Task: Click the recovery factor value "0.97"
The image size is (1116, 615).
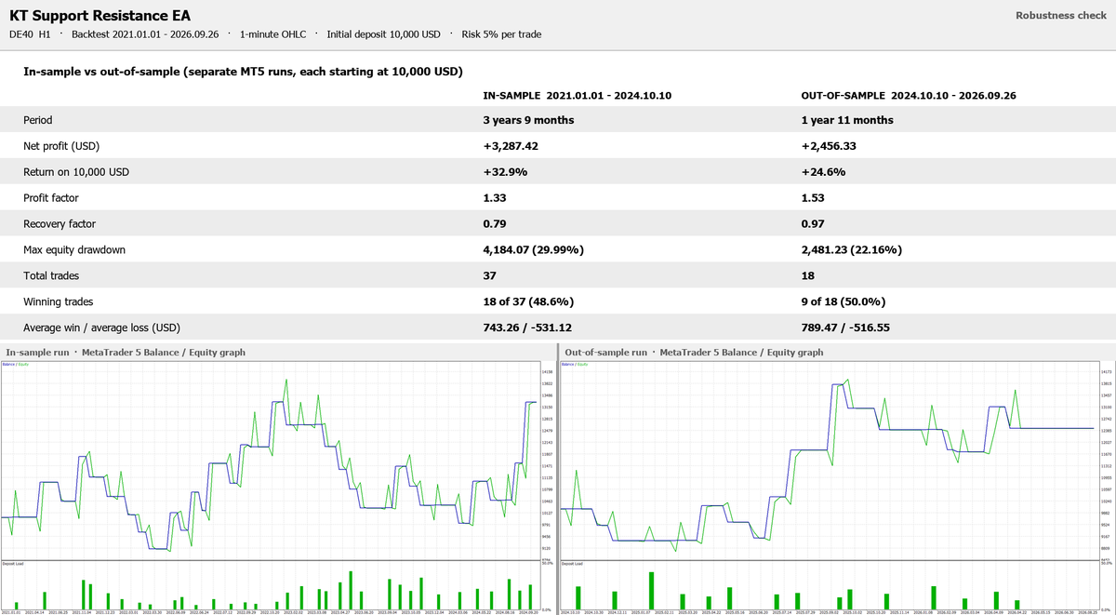Action: coord(813,224)
